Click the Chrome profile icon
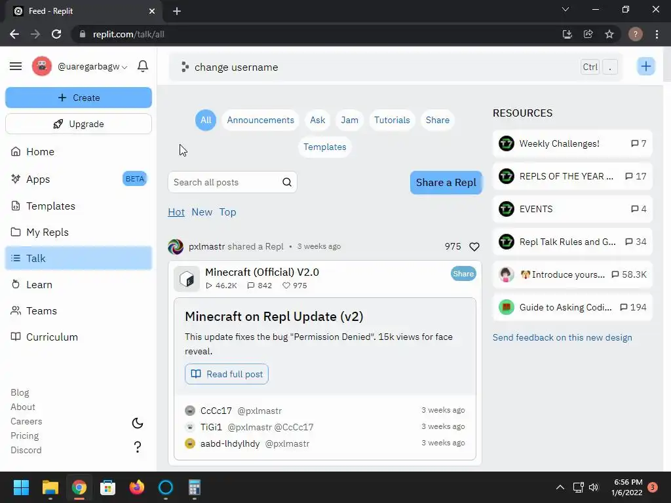 click(x=636, y=34)
